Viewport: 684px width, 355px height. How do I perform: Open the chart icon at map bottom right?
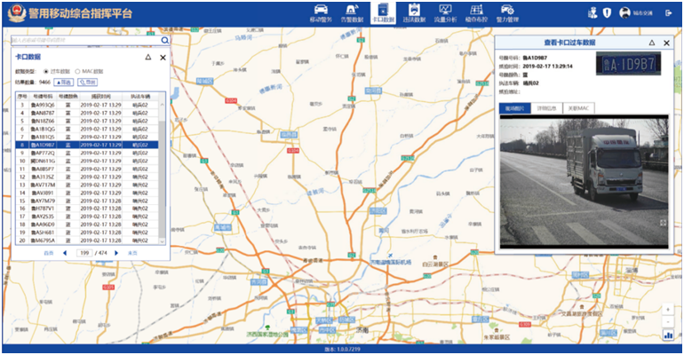point(668,335)
